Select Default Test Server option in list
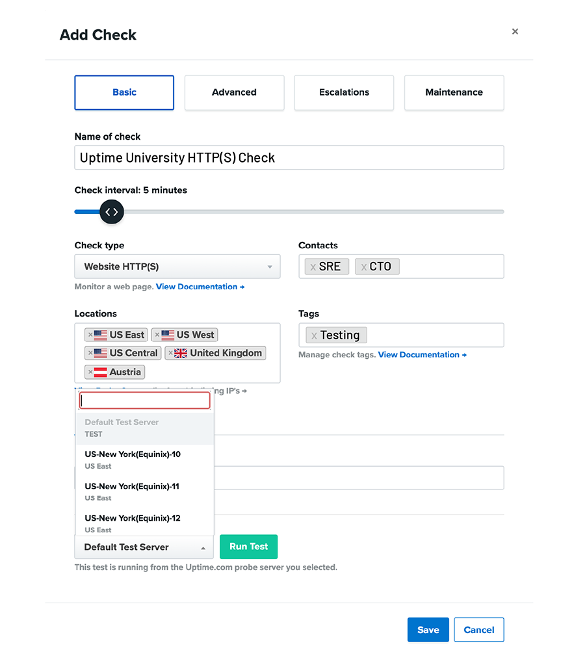Viewport: 585px width, 663px height. click(x=144, y=428)
